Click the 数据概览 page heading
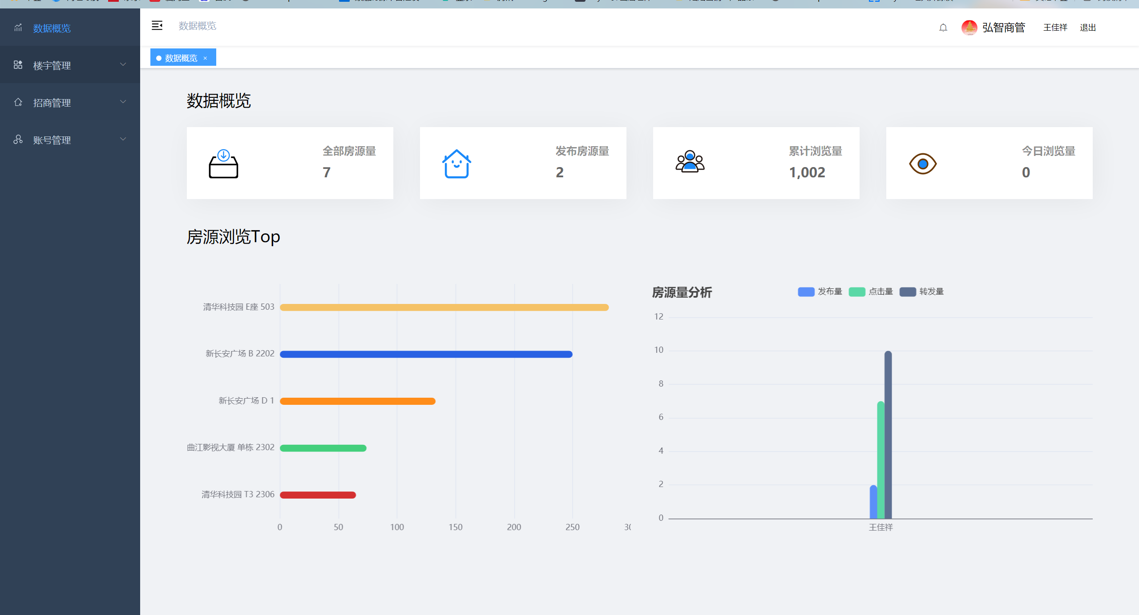 tap(218, 101)
